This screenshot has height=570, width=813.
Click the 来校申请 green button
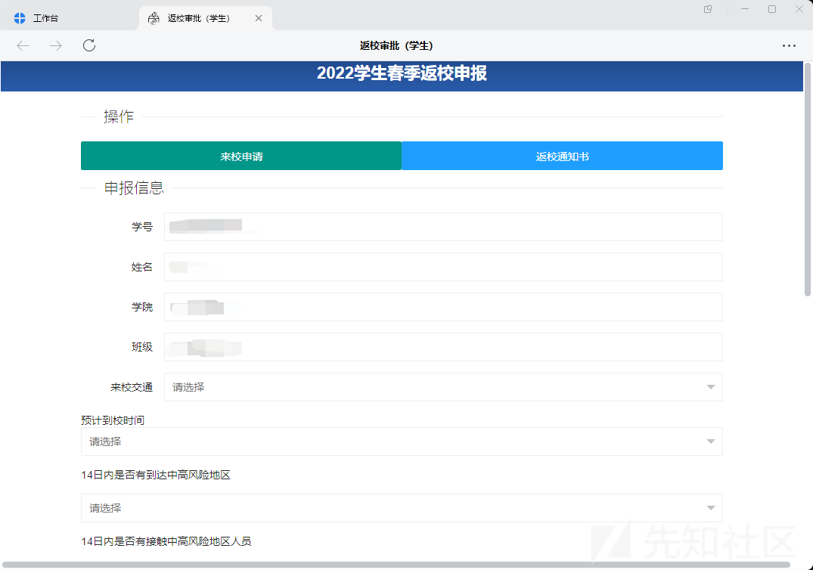[241, 156]
